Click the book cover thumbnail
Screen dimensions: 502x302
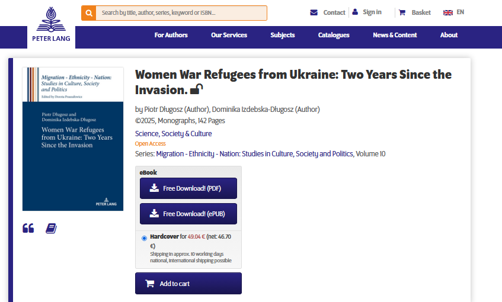[x=73, y=139]
